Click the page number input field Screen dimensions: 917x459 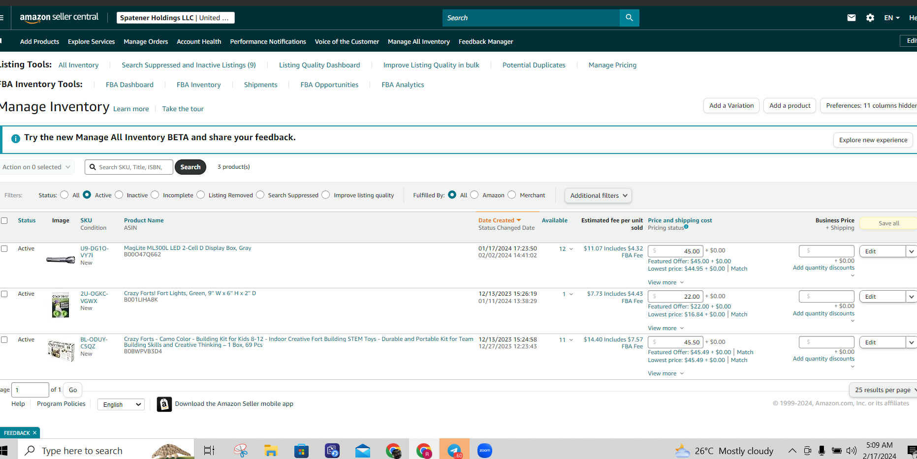point(30,390)
